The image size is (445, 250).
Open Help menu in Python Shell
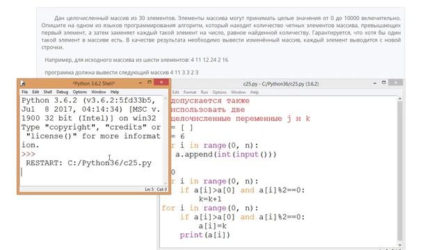(x=115, y=92)
